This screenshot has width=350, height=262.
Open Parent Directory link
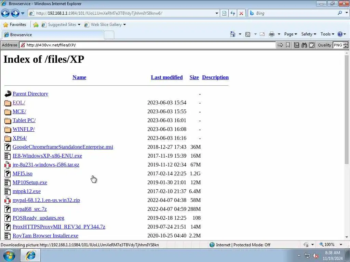(30, 94)
